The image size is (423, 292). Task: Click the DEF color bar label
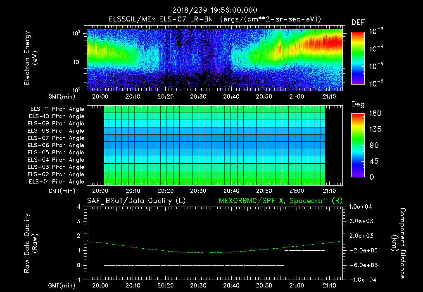pyautogui.click(x=358, y=23)
